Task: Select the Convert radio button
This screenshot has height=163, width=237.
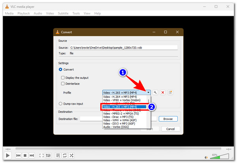Action: [60, 69]
